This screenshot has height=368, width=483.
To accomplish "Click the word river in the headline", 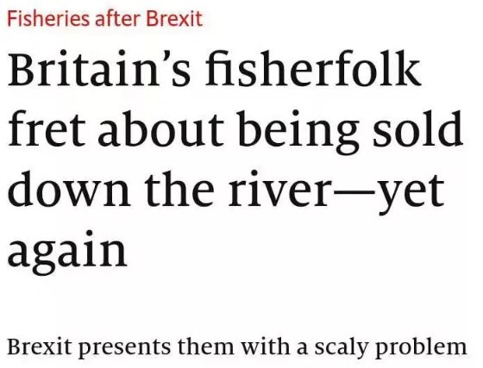I will [279, 188].
